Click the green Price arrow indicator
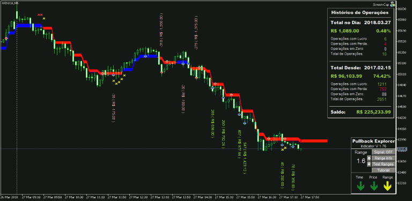 pos(374,186)
